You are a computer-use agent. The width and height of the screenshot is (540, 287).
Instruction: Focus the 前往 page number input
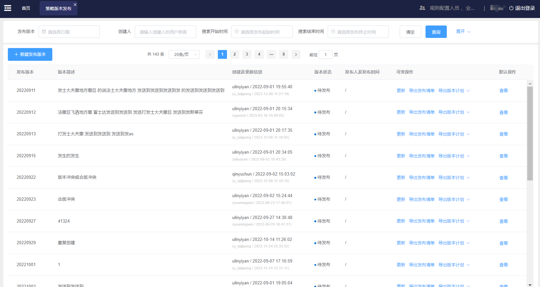(325, 55)
